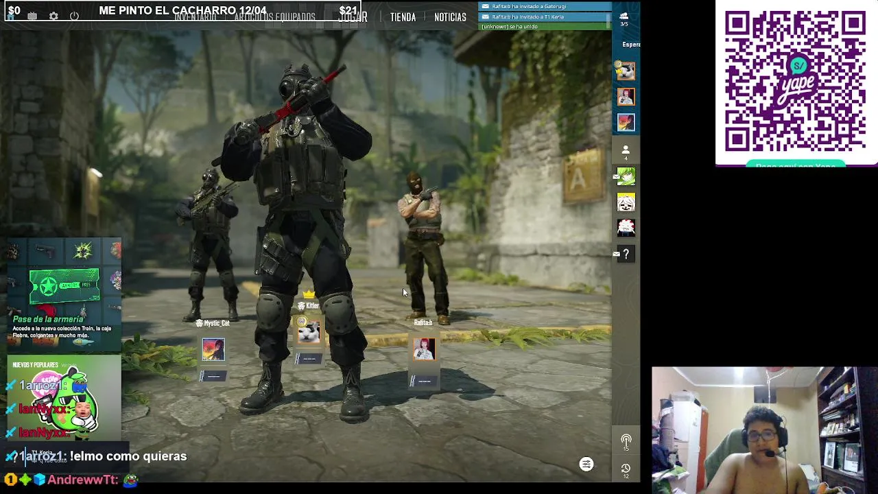Screen dimensions: 878x494
Task: Click the power quit icon
Action: (74, 16)
